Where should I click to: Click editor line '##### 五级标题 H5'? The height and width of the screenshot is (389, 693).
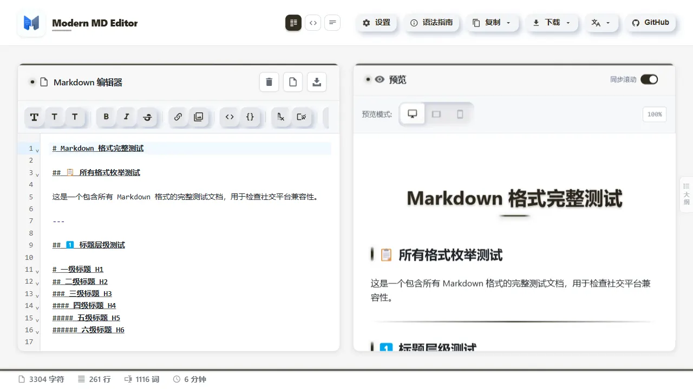click(87, 318)
